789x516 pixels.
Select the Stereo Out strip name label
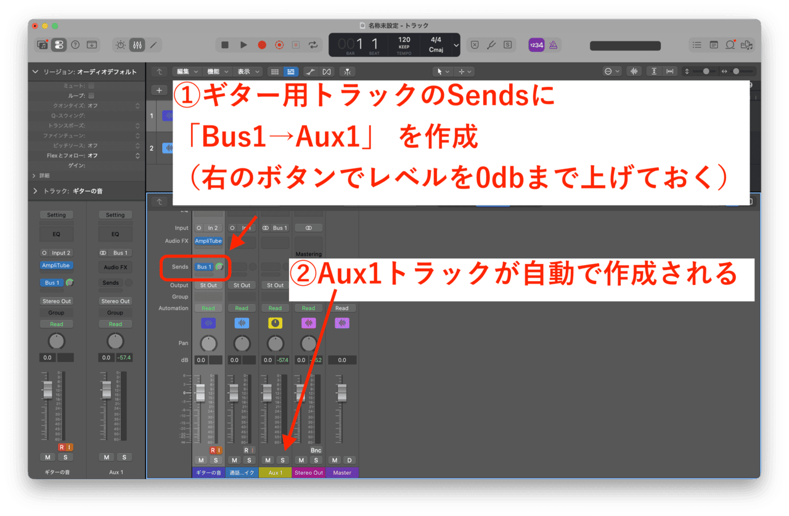coord(309,473)
